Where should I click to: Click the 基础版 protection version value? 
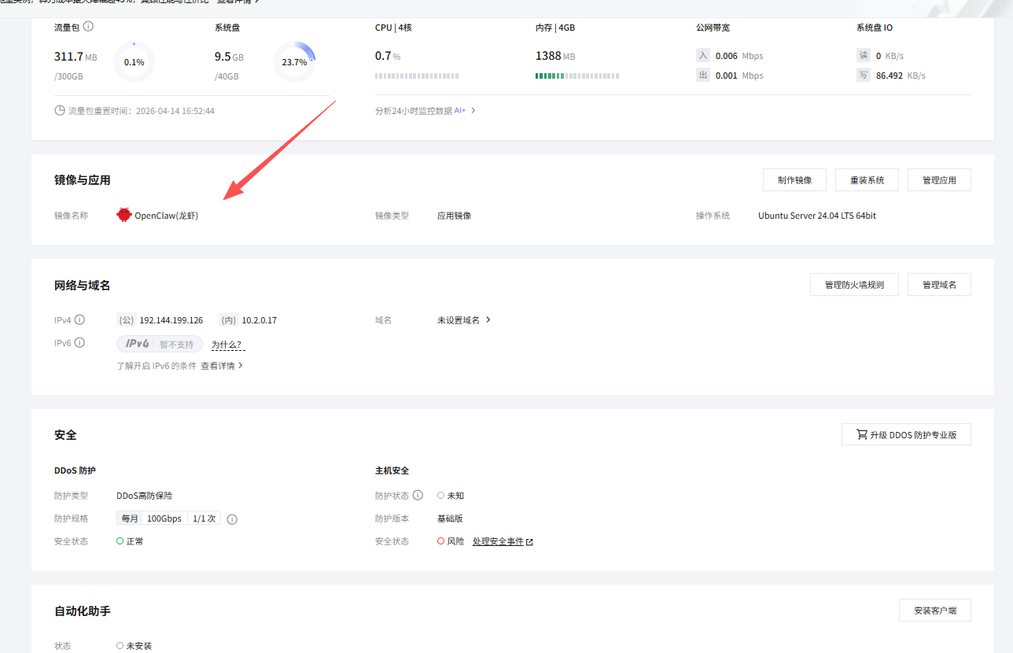click(x=450, y=518)
